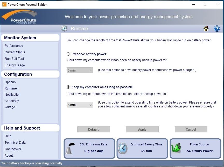Click the Default button
224x167 pixels.
point(93,130)
